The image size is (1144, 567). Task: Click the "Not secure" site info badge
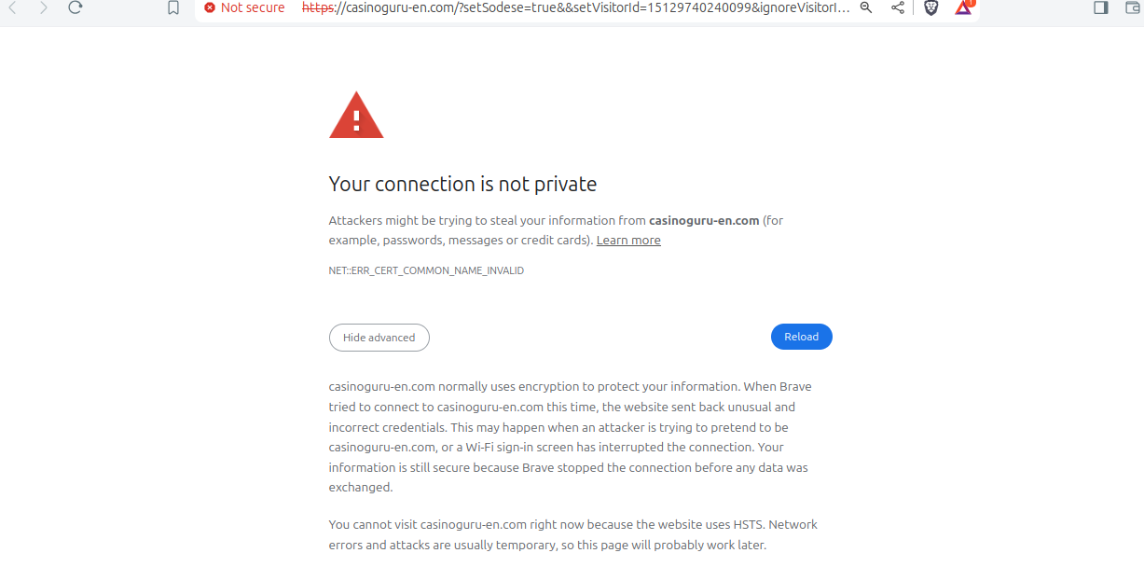[244, 7]
